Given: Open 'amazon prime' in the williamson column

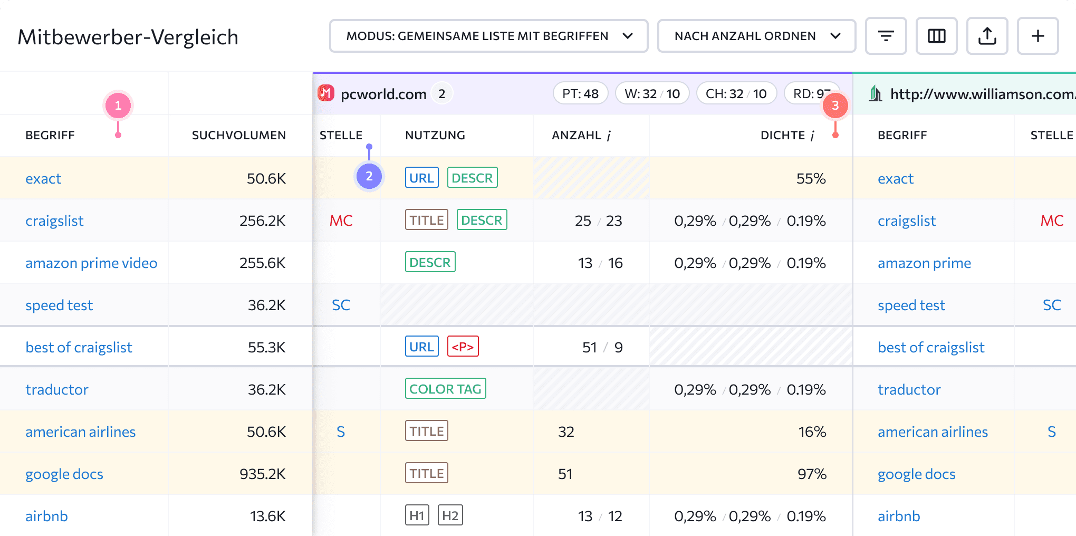Looking at the screenshot, I should point(924,263).
